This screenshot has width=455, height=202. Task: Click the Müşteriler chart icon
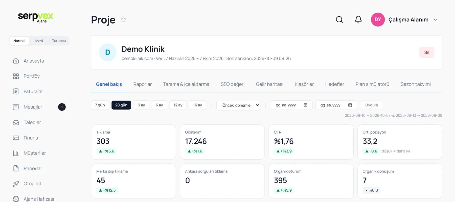tap(16, 153)
